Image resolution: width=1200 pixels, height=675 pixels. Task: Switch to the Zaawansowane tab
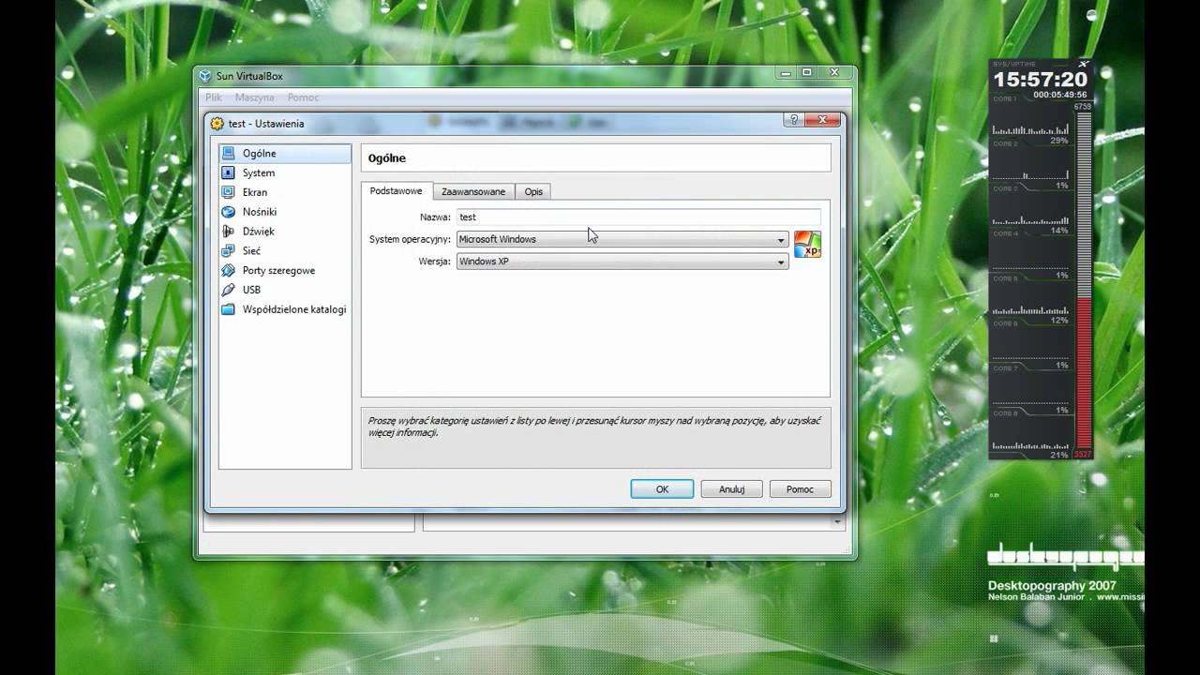pyautogui.click(x=473, y=191)
